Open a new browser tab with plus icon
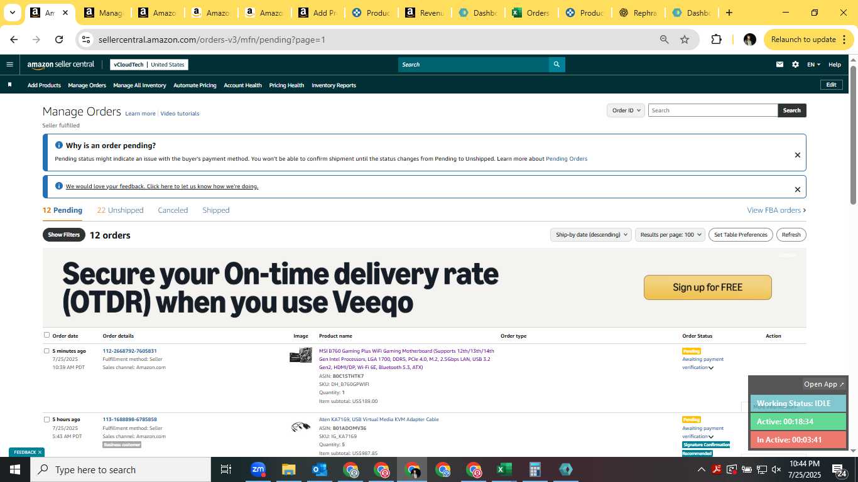The height and width of the screenshot is (482, 858). 729,13
